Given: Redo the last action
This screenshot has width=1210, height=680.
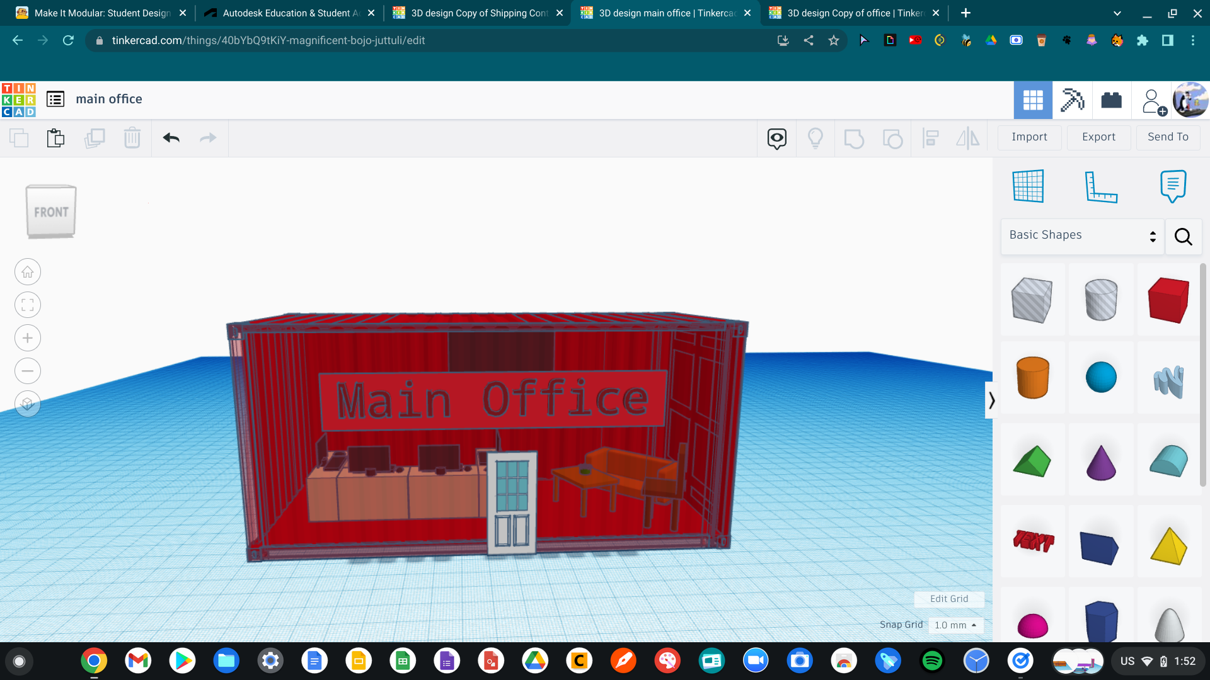Looking at the screenshot, I should point(208,138).
